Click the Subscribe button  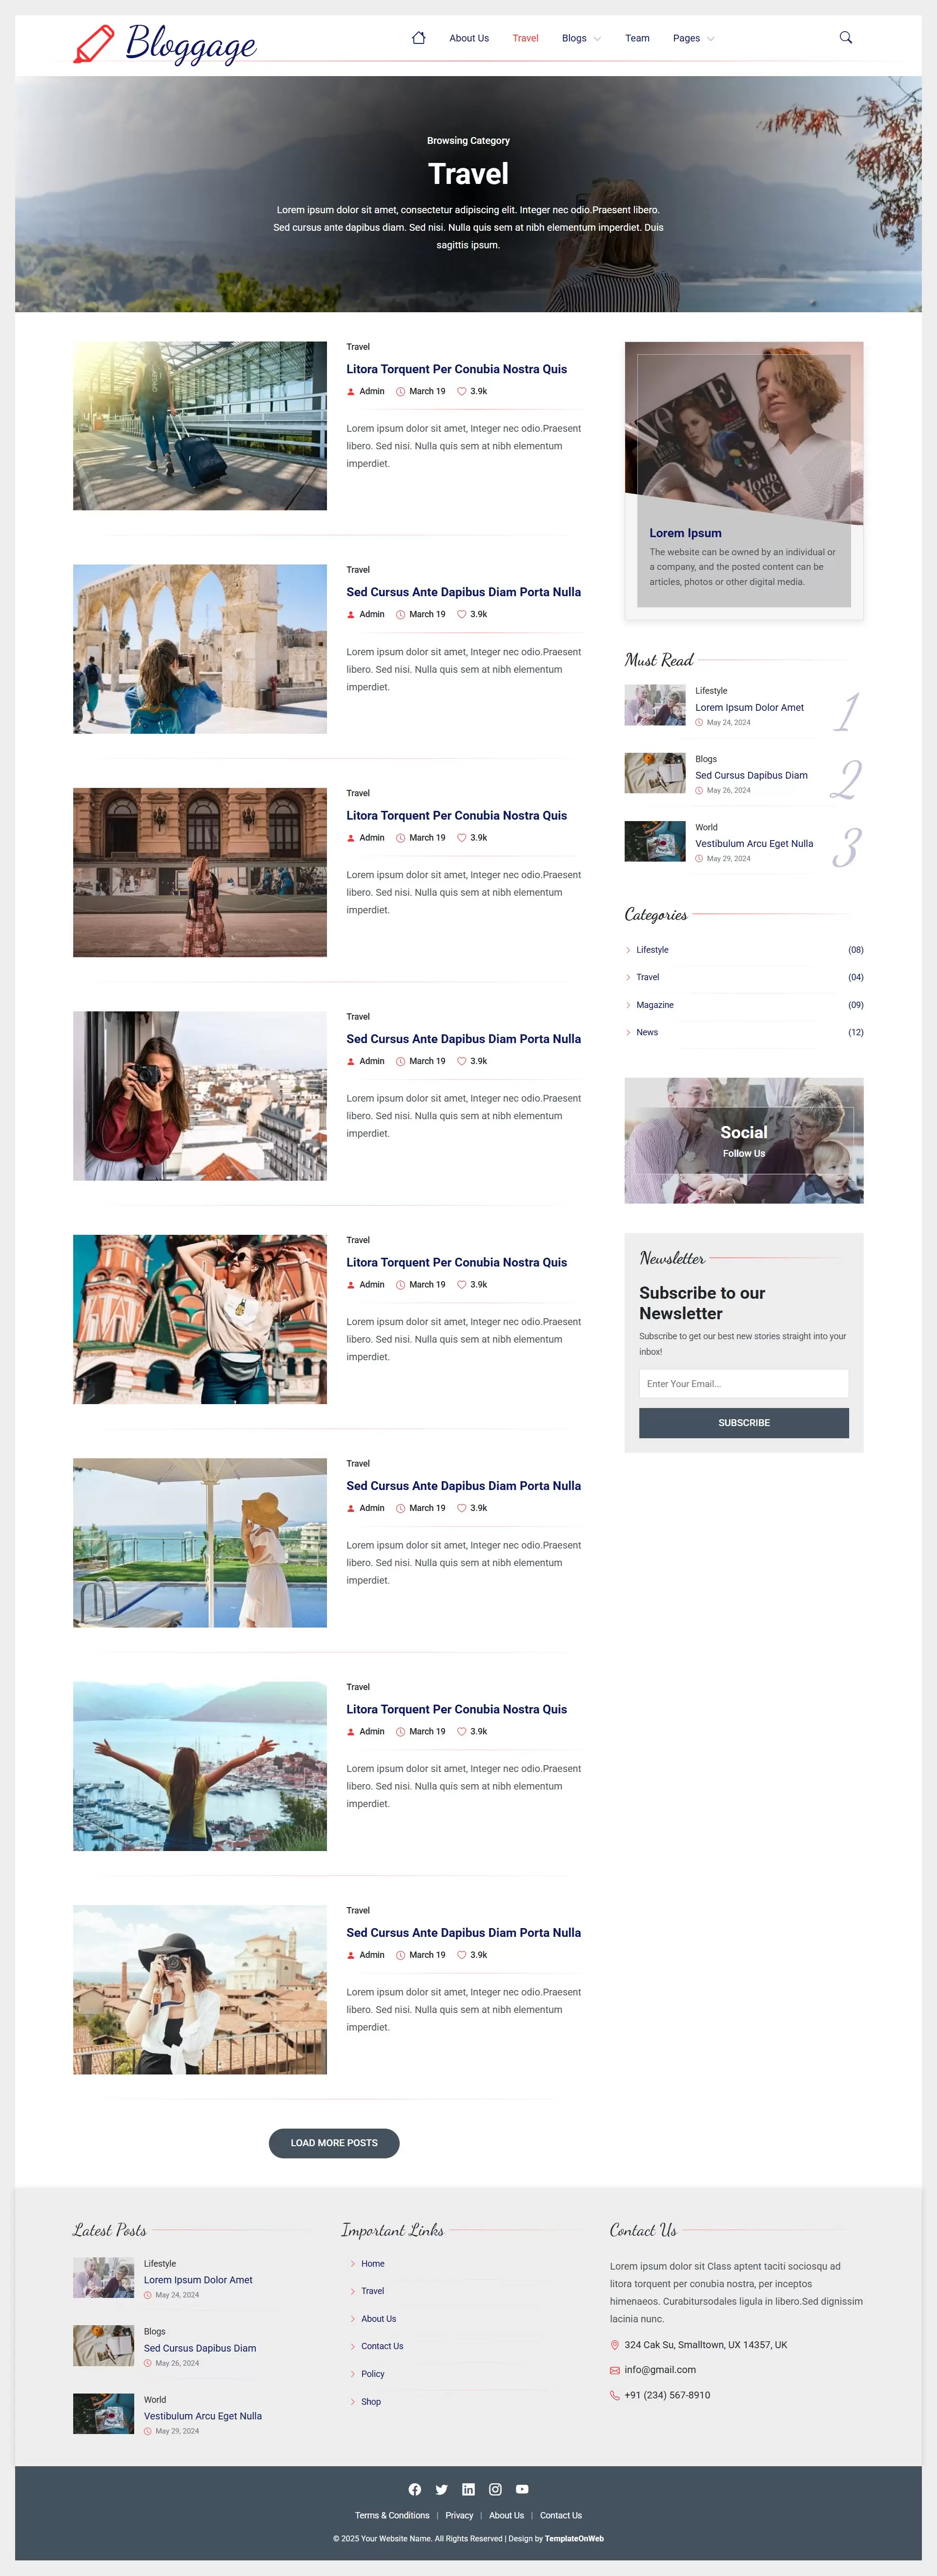click(744, 1422)
